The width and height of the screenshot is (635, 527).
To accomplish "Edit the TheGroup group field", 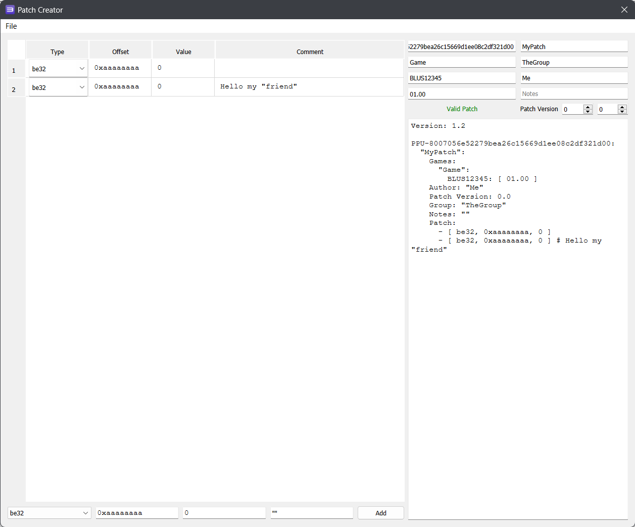I will [574, 62].
